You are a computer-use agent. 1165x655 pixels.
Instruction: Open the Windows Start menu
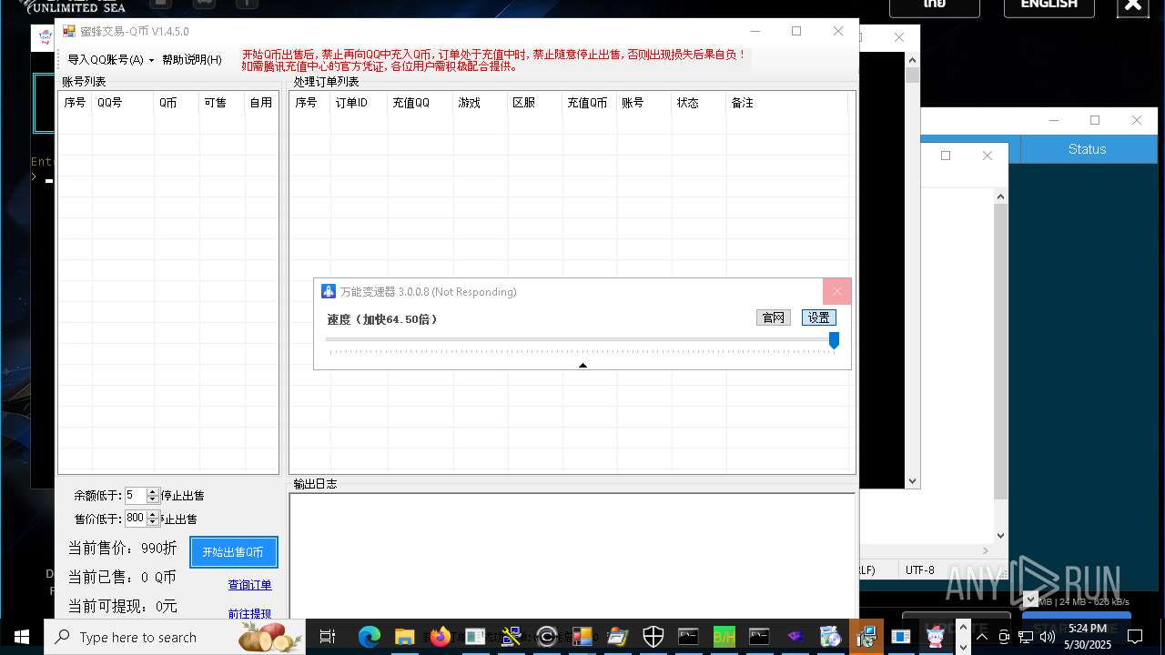(x=22, y=637)
